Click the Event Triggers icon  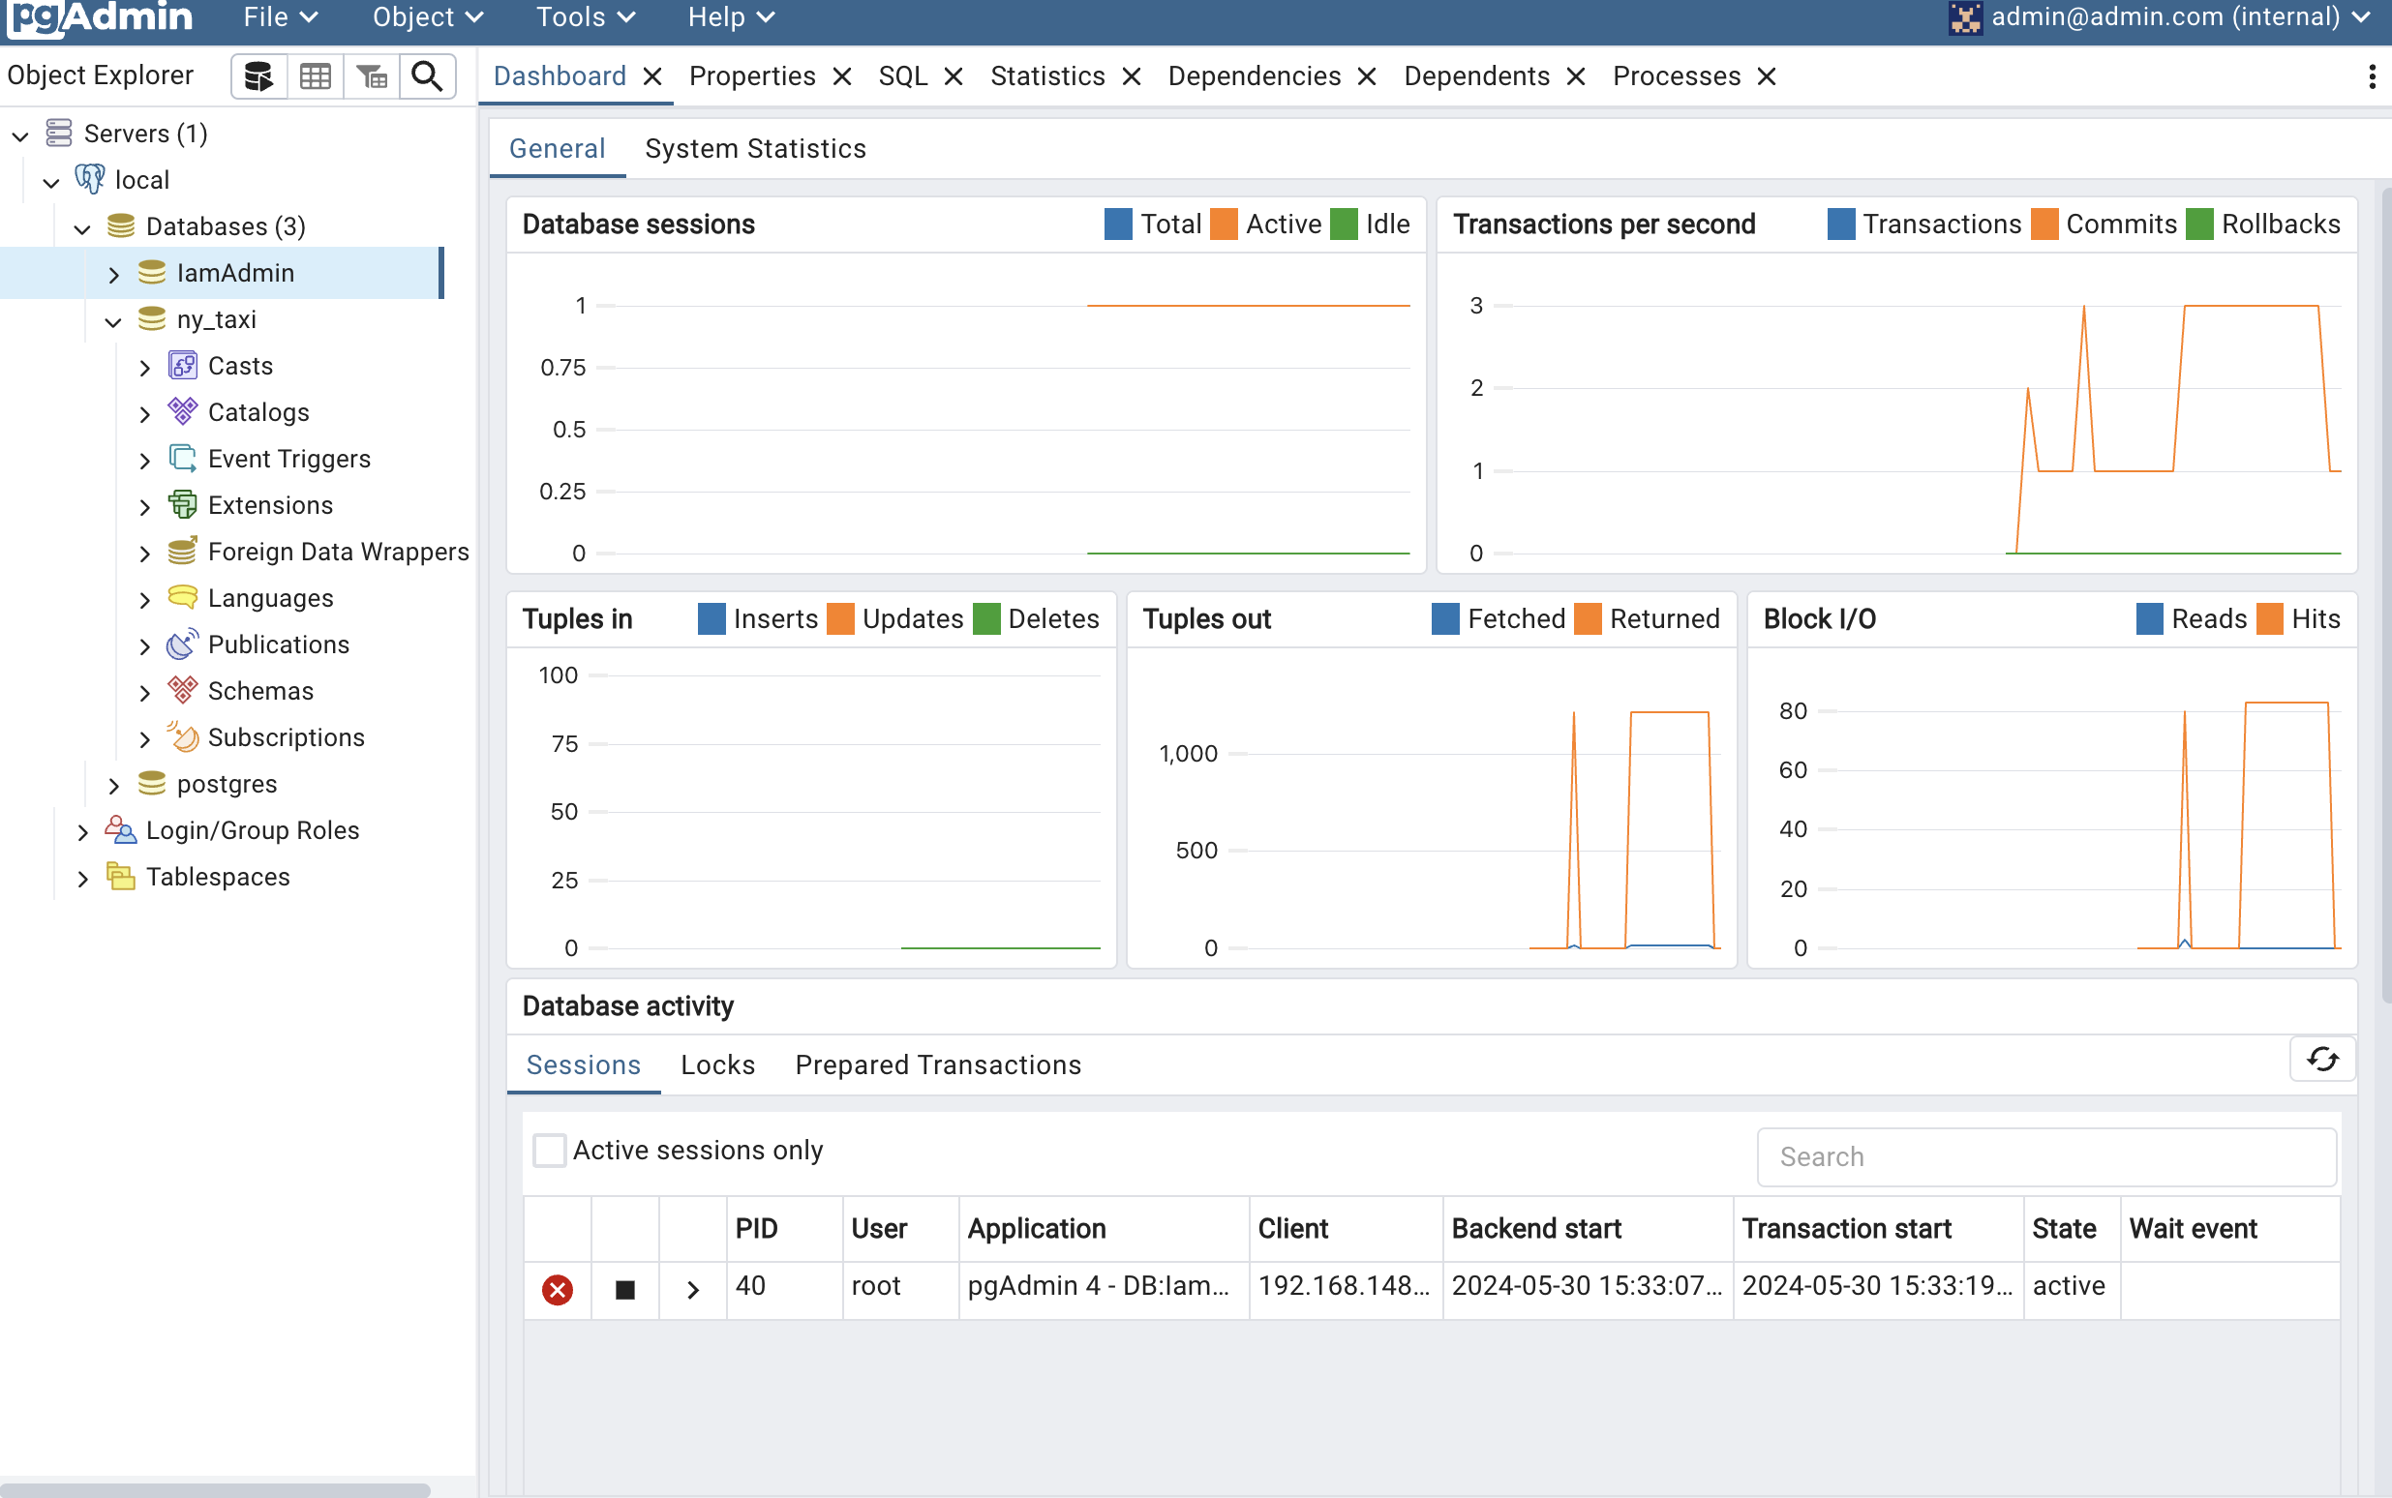pyautogui.click(x=182, y=459)
